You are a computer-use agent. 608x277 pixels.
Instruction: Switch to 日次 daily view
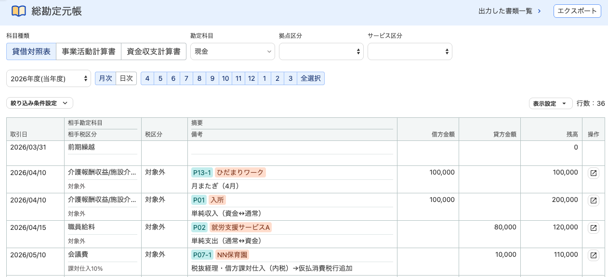click(126, 78)
